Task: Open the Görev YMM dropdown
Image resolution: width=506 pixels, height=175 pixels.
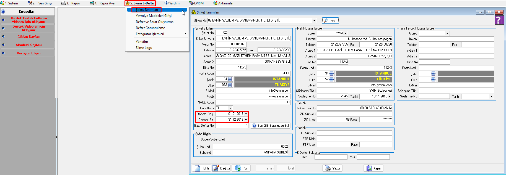Action: pos(346,33)
